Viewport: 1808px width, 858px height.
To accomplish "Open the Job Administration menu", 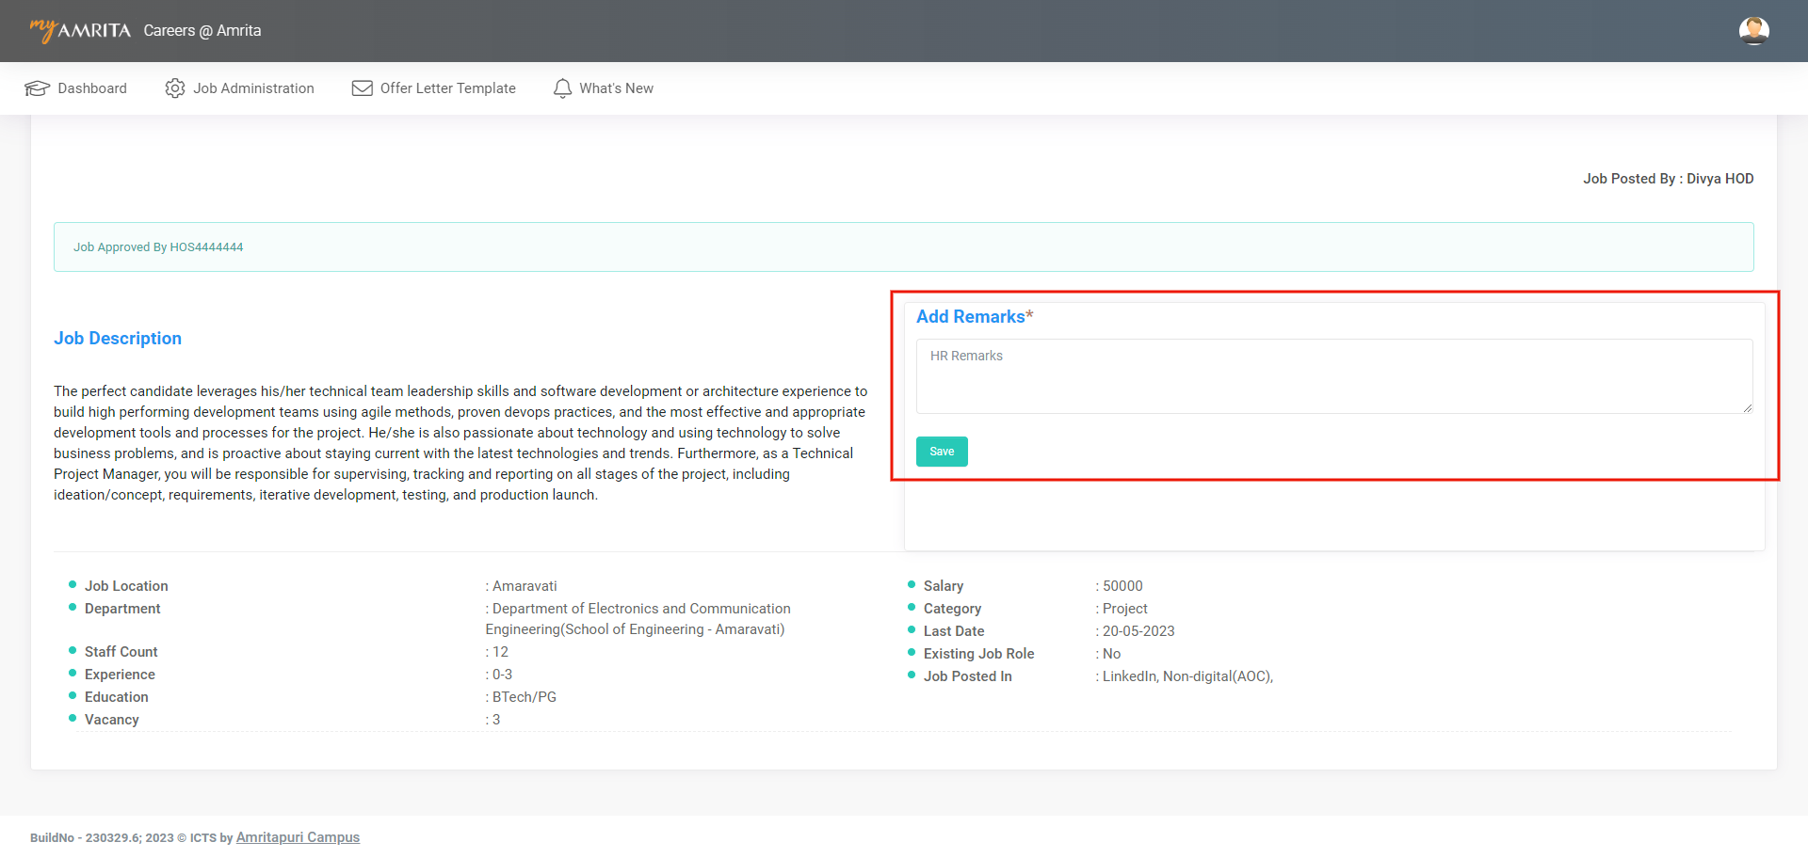I will [253, 88].
